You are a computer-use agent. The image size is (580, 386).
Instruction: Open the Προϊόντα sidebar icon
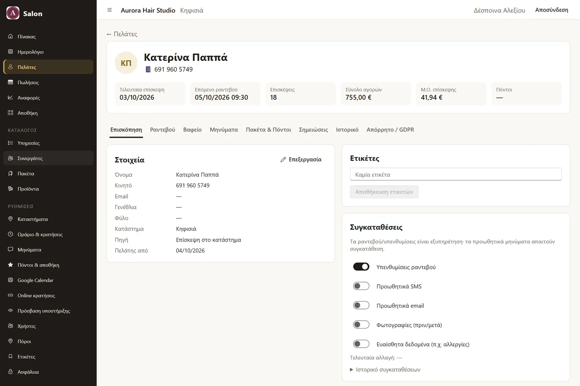[11, 189]
